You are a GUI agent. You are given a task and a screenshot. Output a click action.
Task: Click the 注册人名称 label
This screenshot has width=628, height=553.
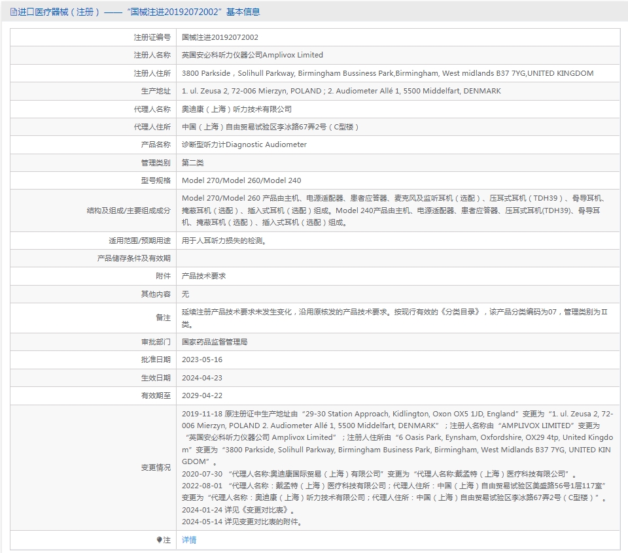pos(152,55)
